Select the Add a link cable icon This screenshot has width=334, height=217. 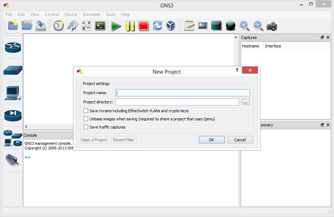click(13, 160)
